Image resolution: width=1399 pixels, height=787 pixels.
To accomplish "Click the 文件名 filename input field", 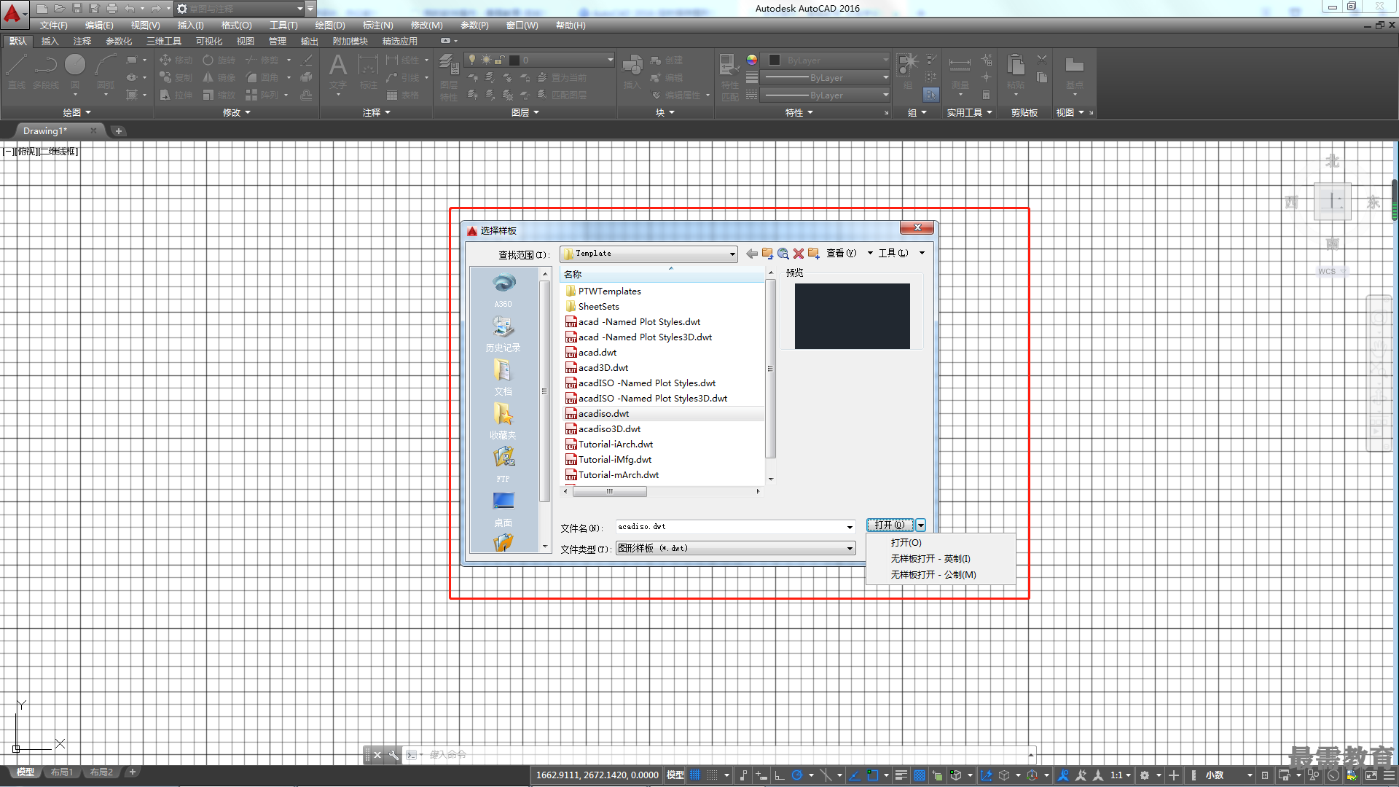I will pos(730,527).
